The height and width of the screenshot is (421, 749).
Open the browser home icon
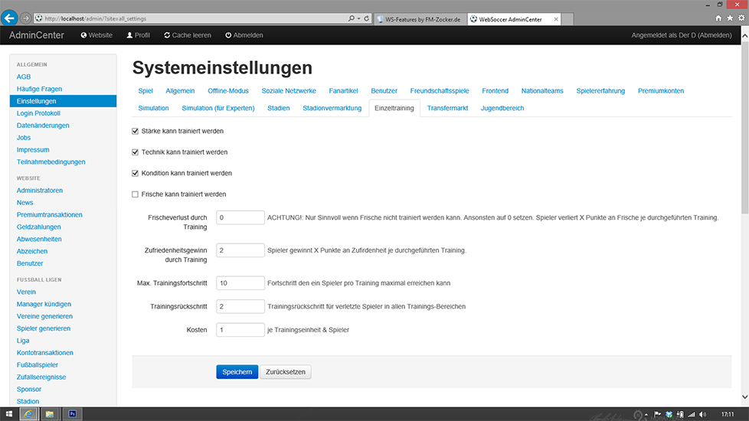[718, 18]
